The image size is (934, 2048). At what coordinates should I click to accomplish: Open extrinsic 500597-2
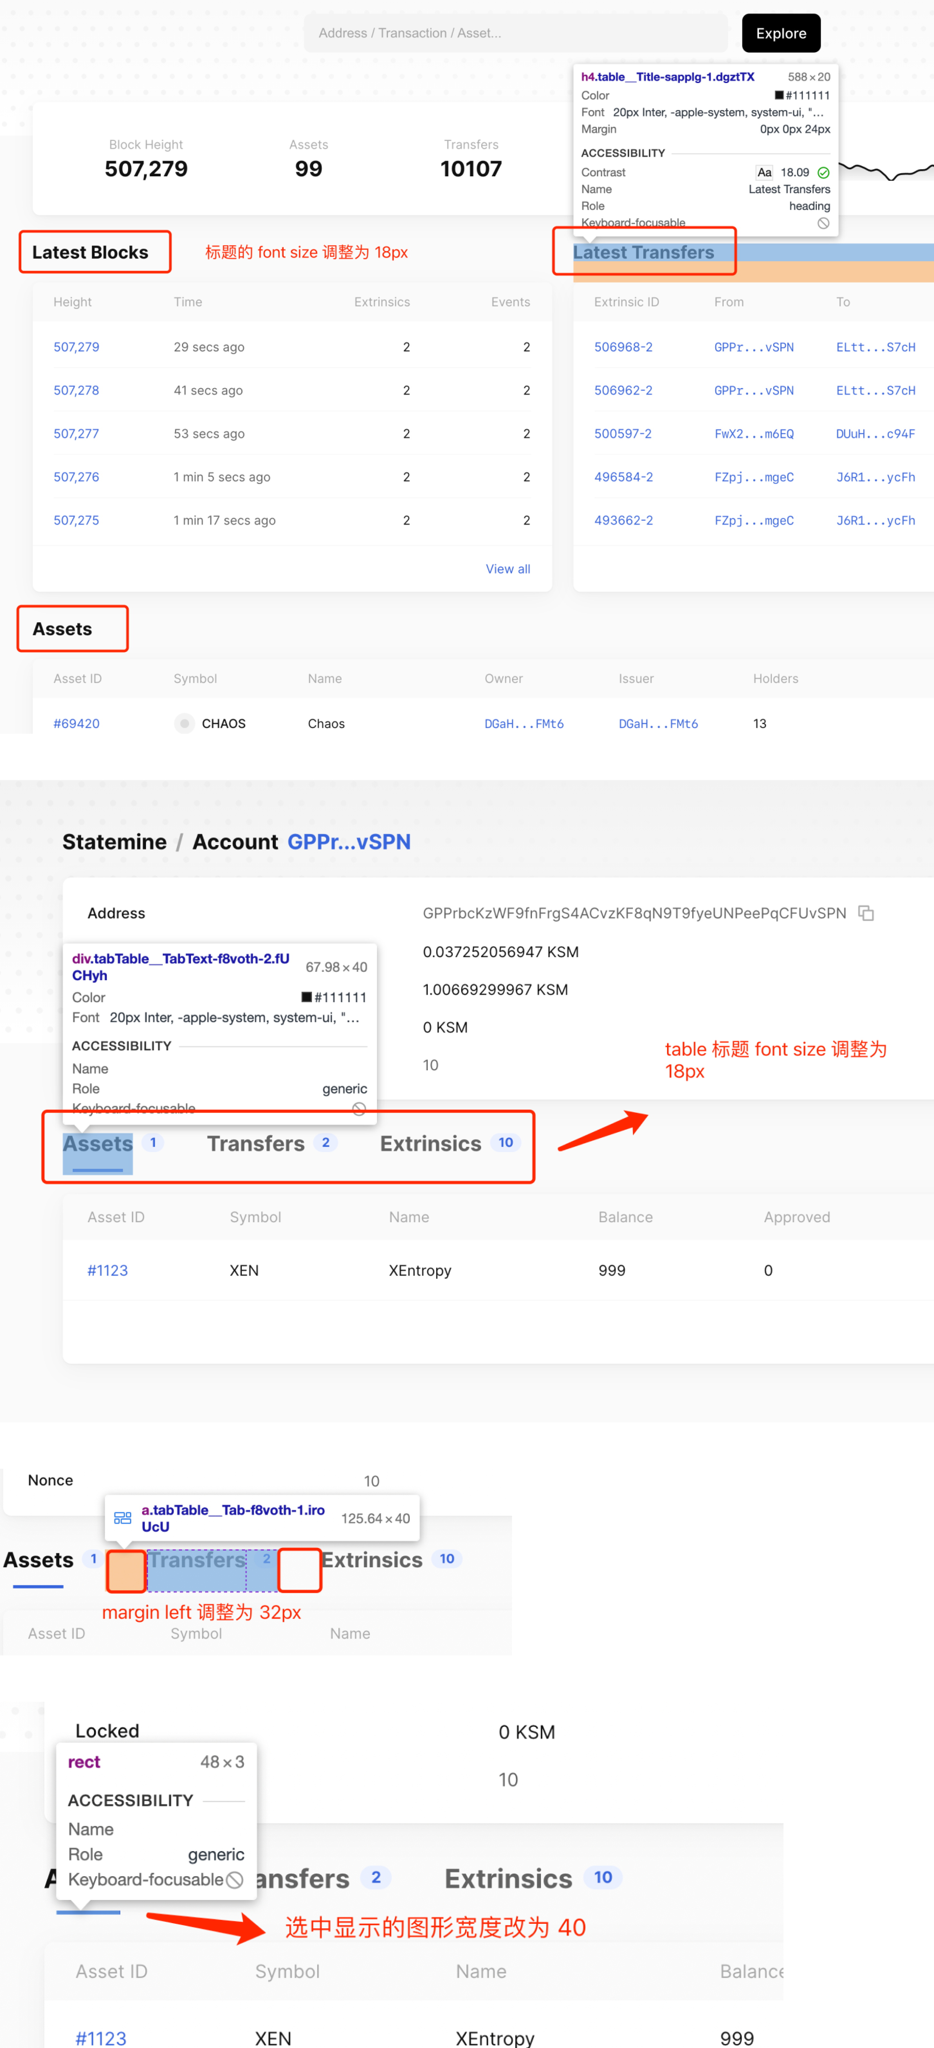tap(623, 434)
